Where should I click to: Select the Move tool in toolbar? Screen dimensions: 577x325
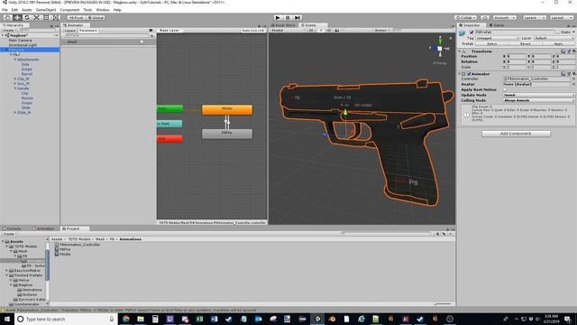(x=17, y=18)
